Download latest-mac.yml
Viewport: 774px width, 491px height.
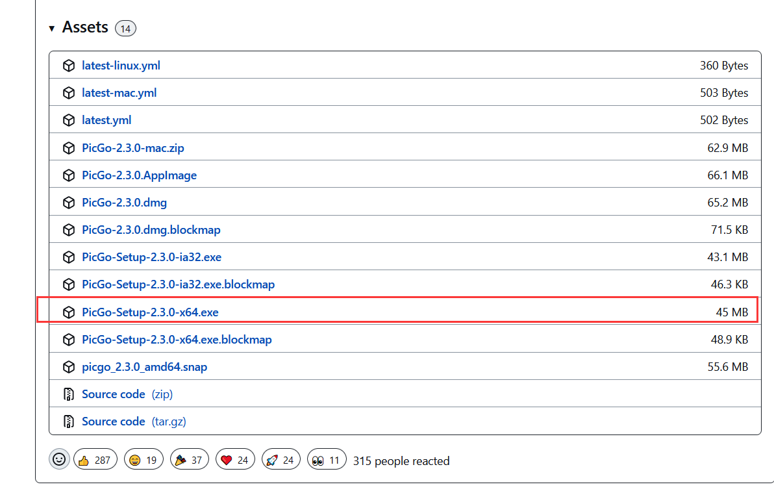tap(119, 93)
